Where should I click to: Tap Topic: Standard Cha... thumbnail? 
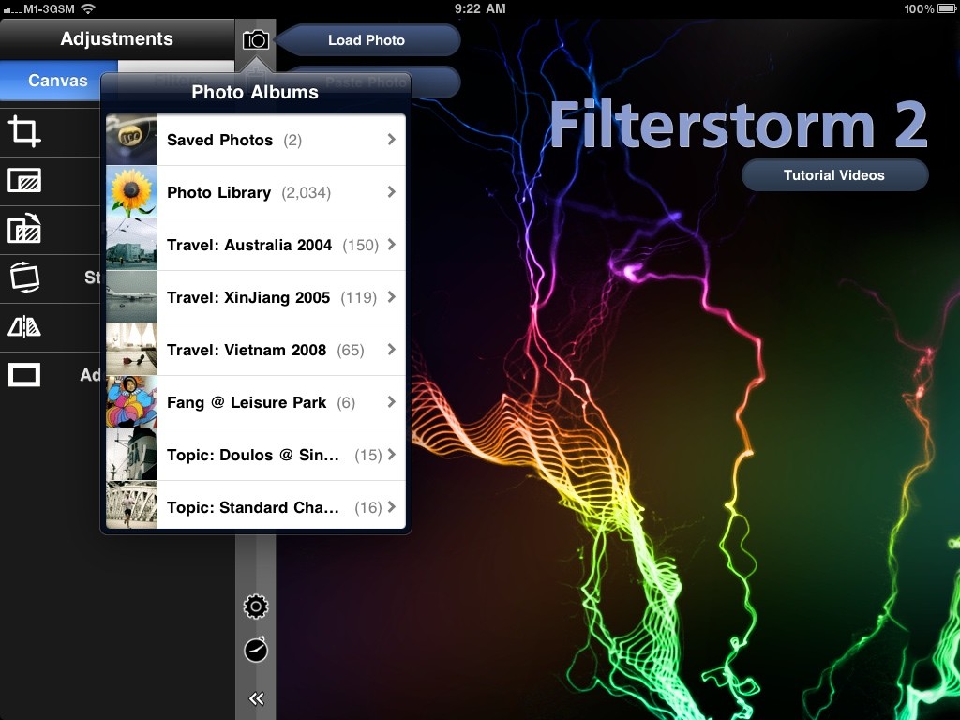tap(131, 505)
